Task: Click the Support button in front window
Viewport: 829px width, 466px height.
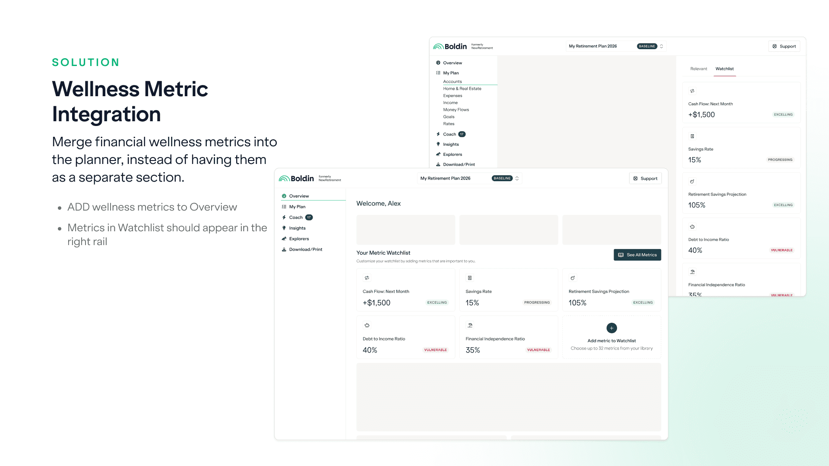Action: [645, 178]
